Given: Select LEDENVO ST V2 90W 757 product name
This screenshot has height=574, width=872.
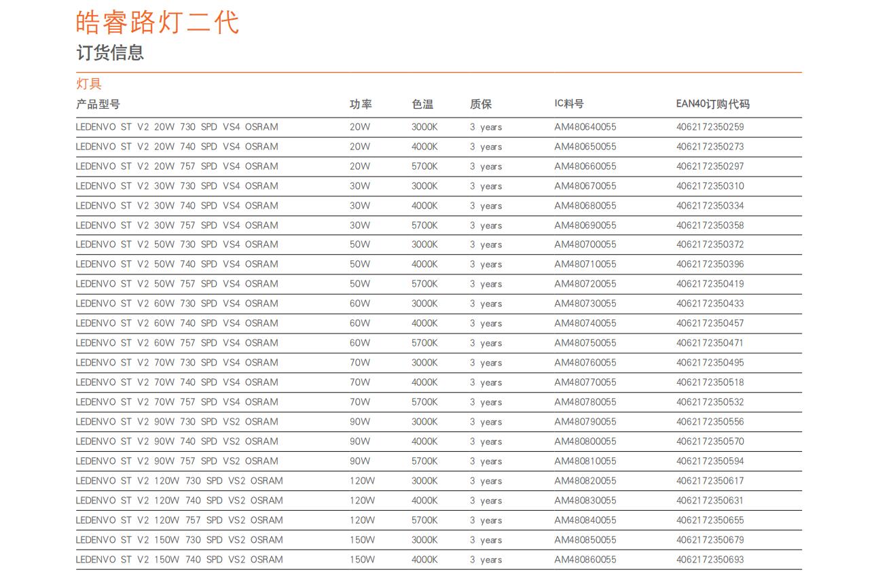Looking at the screenshot, I should pos(177,461).
